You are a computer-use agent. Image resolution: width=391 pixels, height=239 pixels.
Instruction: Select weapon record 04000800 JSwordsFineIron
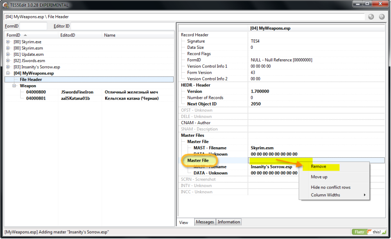click(89, 92)
